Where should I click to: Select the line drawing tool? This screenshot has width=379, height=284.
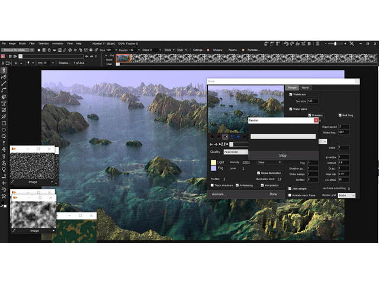(x=4, y=83)
